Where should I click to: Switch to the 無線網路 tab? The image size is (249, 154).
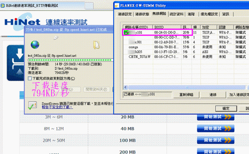(x=159, y=14)
